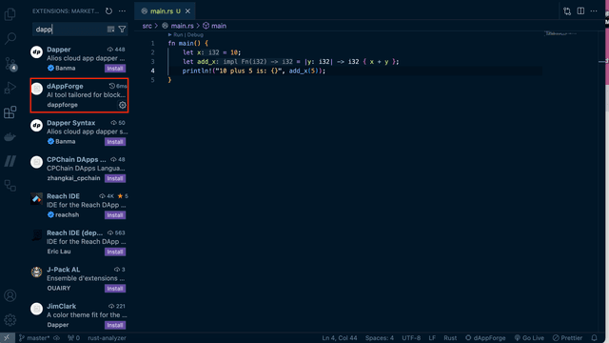The height and width of the screenshot is (343, 609).
Task: Click the Reach IDE extension logo
Action: [36, 199]
